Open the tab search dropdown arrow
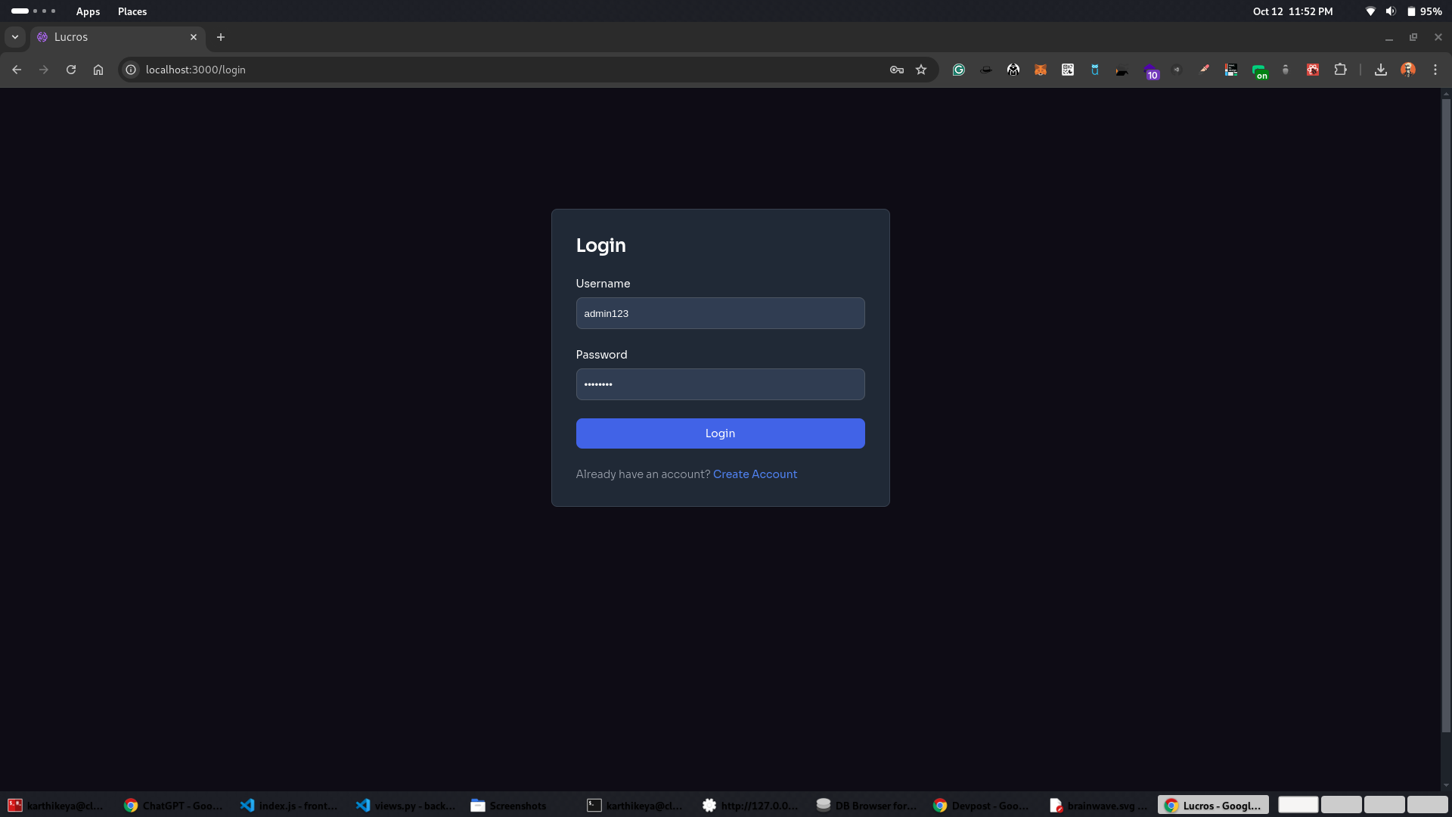Viewport: 1452px width, 817px height. (15, 37)
